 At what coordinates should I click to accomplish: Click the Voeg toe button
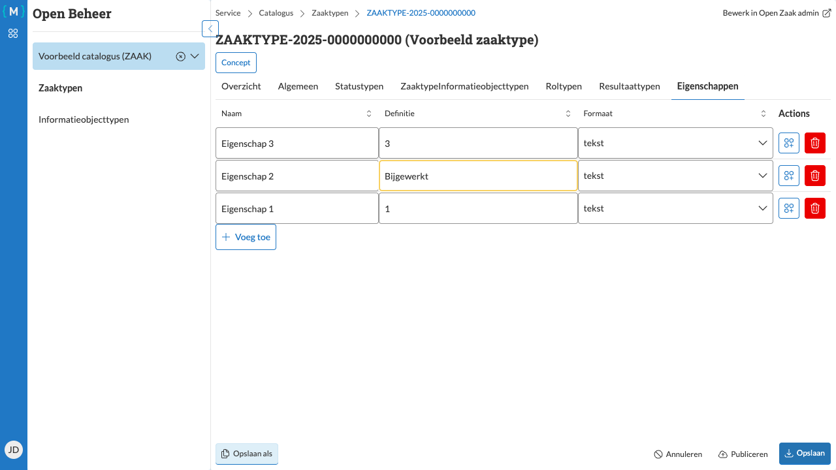[x=246, y=237]
